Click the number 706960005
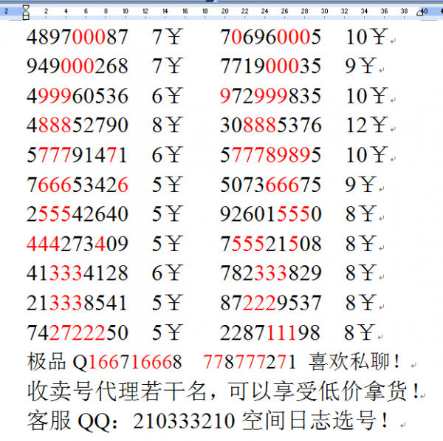Screen dimensions: 443x441 click(271, 37)
